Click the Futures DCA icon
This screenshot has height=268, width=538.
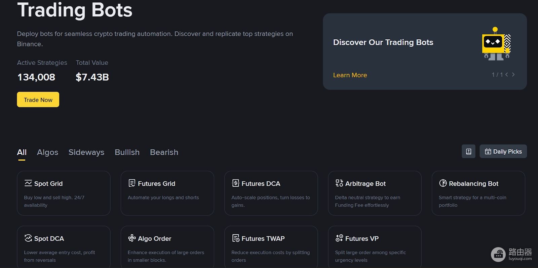pyautogui.click(x=236, y=183)
